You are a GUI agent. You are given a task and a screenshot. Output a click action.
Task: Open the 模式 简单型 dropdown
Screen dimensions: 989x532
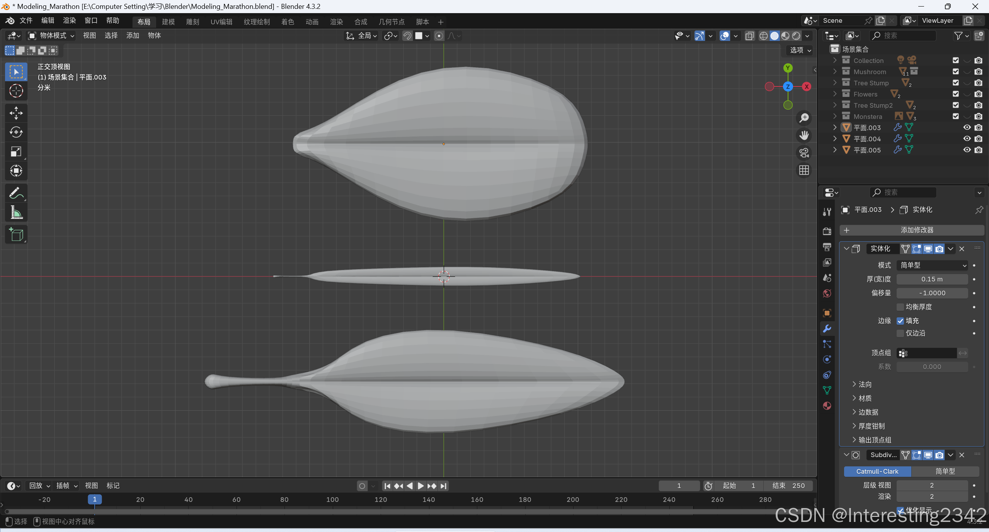click(x=932, y=265)
